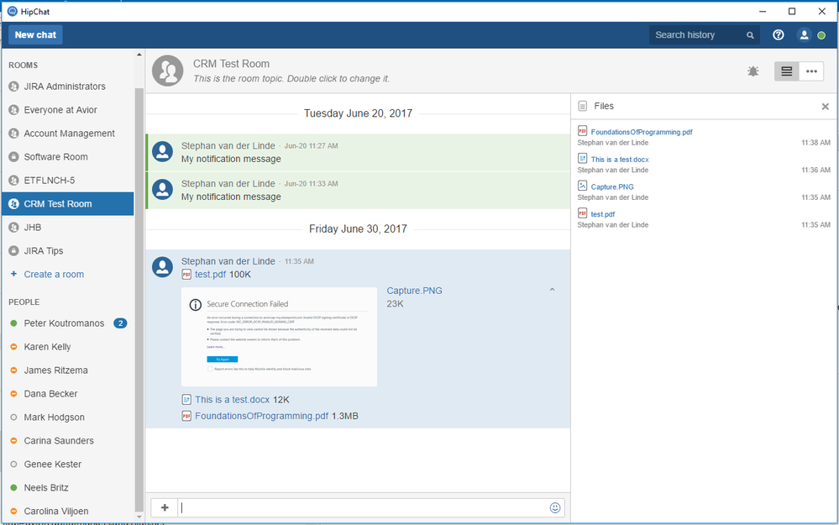Click the sidebar scroll up arrow
The height and width of the screenshot is (525, 839).
coord(139,55)
